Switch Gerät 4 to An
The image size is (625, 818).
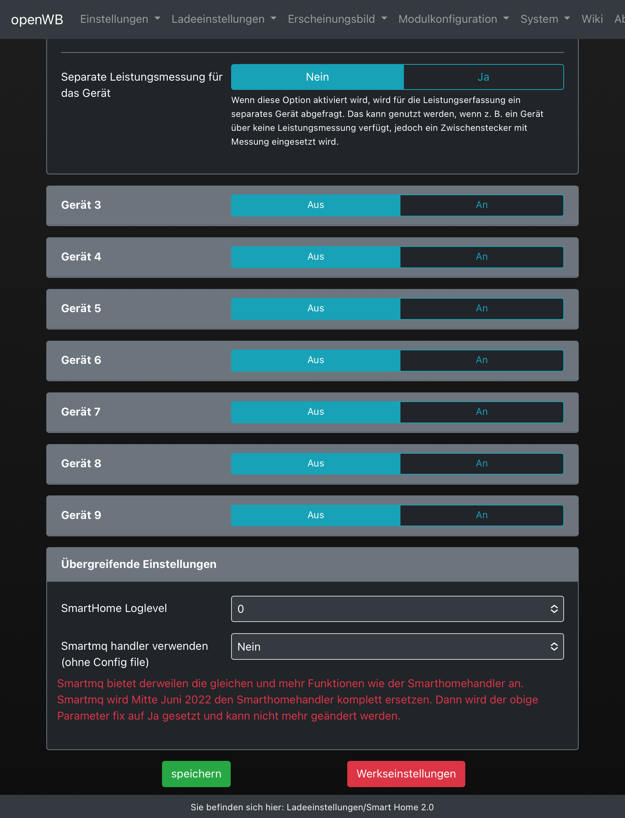[481, 257]
